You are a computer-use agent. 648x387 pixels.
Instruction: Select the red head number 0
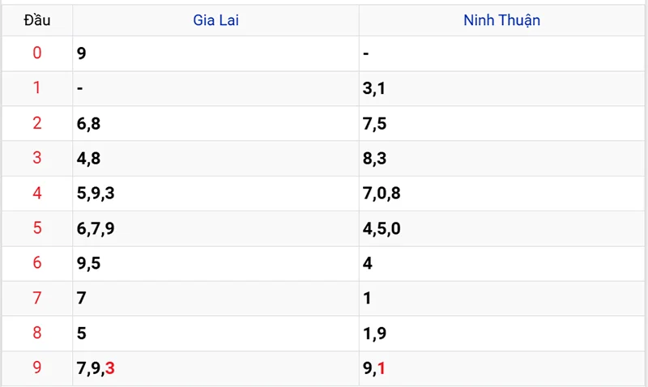point(37,53)
